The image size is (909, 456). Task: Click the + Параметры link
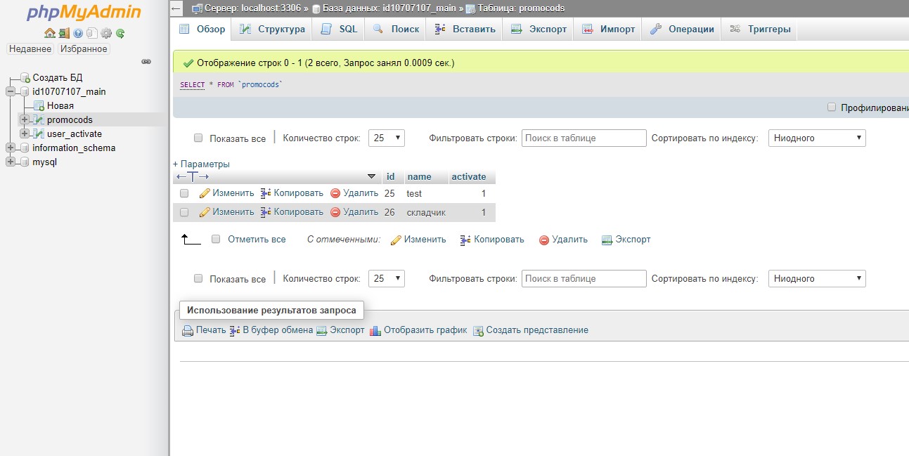point(202,164)
